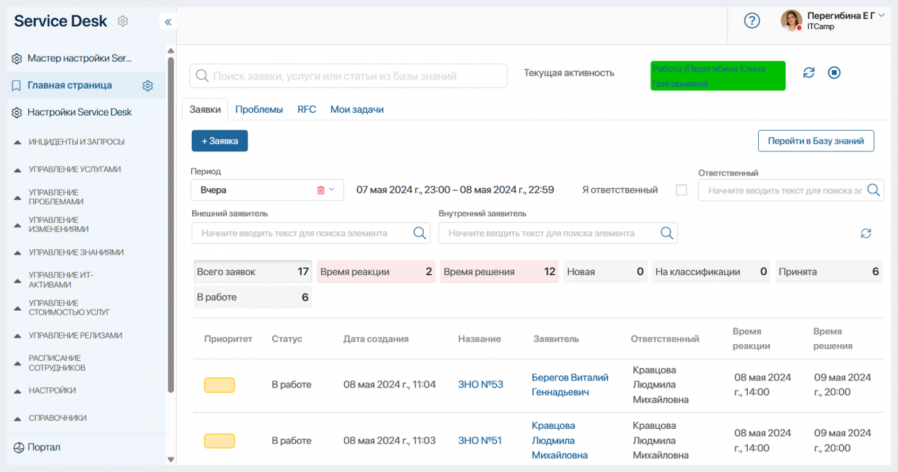Viewport: 898px width, 472px height.
Task: Open request link ЗНО №51
Action: coord(480,440)
